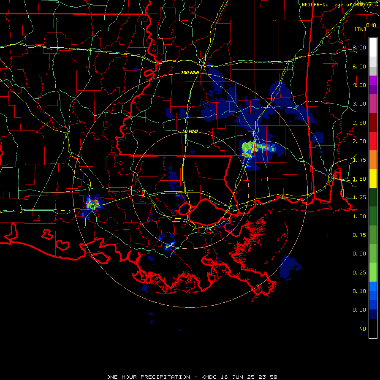Click the 0.75 legend value
Screen dimensions: 380x380
coord(359,235)
